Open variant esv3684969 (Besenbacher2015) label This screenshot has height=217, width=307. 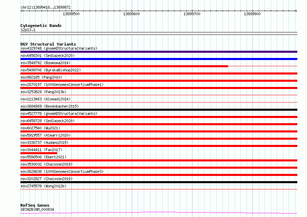(x=50, y=106)
